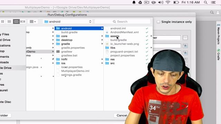
Task: Open Gradle tool window tab
Action: (x=219, y=54)
